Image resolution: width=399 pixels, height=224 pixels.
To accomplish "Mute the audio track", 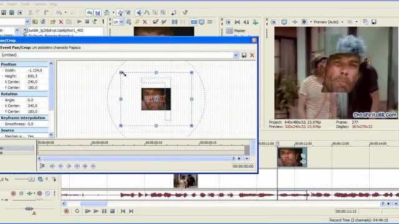I will (x=47, y=194).
